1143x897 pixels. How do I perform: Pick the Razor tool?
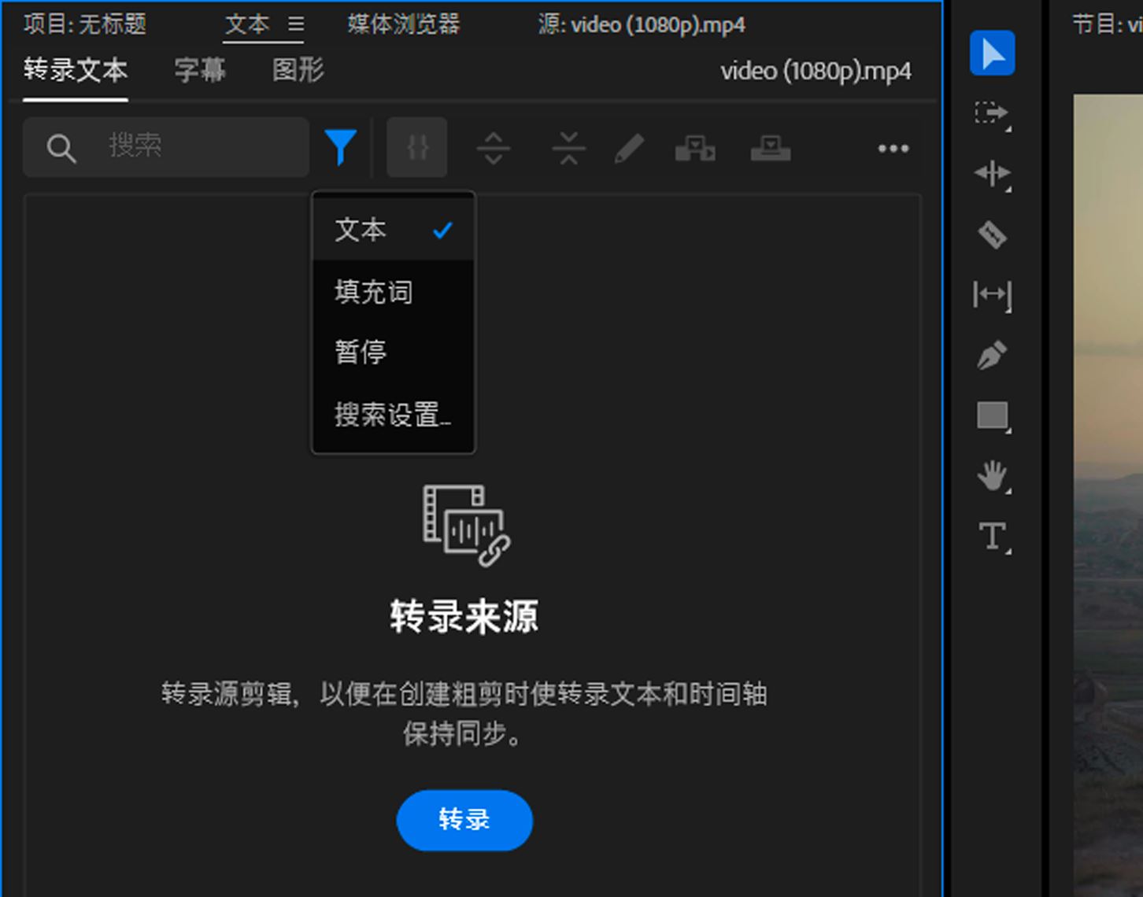992,234
